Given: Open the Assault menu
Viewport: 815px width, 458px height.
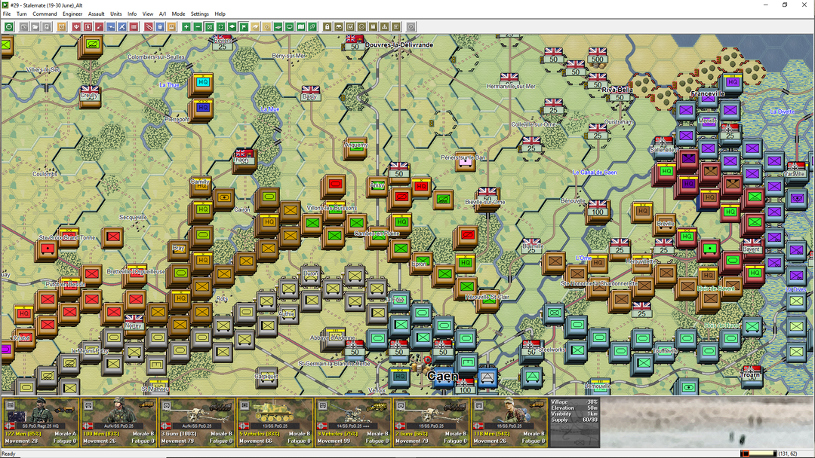Looking at the screenshot, I should click(x=96, y=14).
